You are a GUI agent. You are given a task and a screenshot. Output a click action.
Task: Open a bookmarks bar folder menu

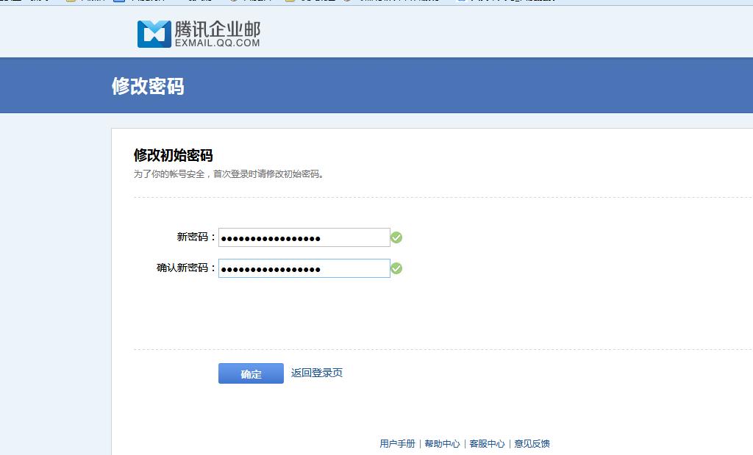tap(290, 3)
